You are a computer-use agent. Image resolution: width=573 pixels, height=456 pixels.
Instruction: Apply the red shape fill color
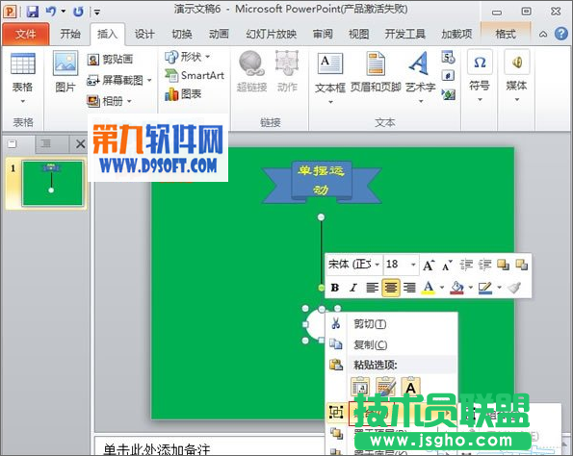coord(456,288)
